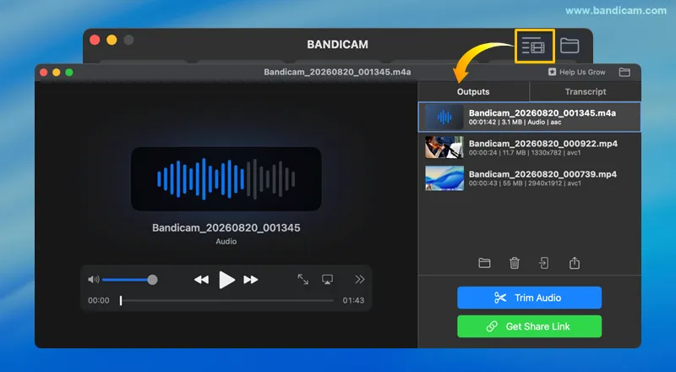Close the rear BANDICAM window with red button
Screen dimensions: 676x372
(x=95, y=40)
